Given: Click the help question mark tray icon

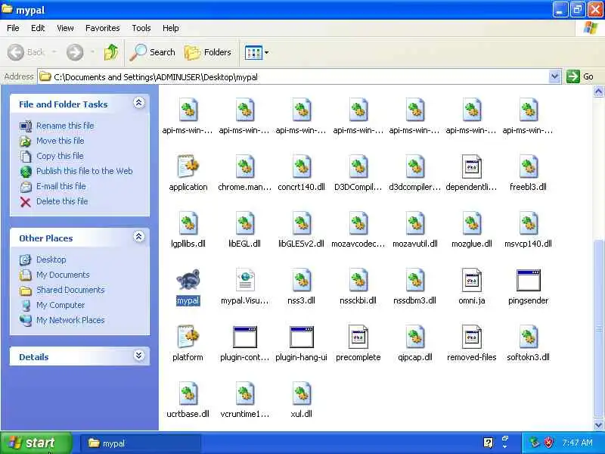Looking at the screenshot, I should (488, 443).
